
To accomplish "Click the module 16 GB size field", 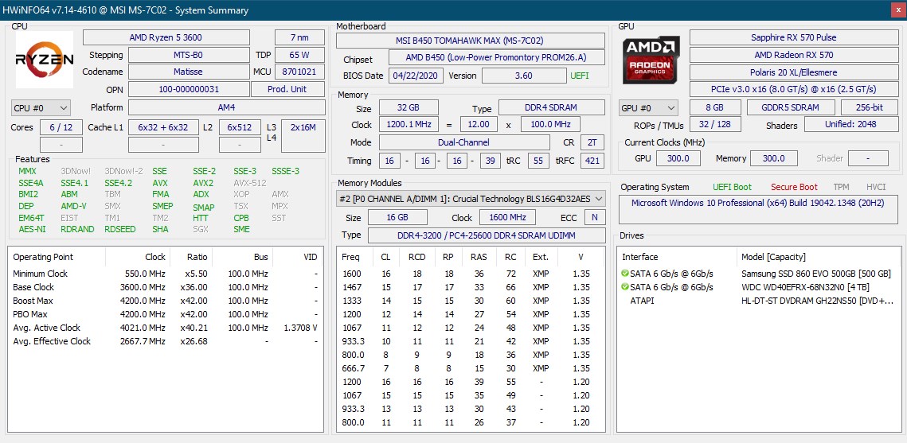I will coord(397,217).
